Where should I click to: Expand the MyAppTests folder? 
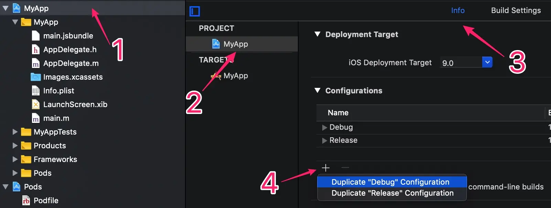pos(15,132)
